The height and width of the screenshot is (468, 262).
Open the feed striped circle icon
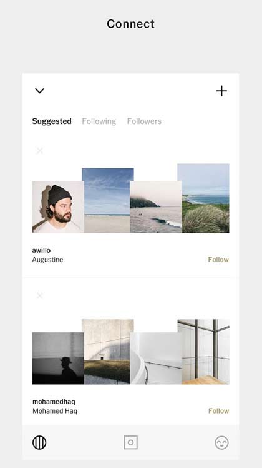pos(39,442)
